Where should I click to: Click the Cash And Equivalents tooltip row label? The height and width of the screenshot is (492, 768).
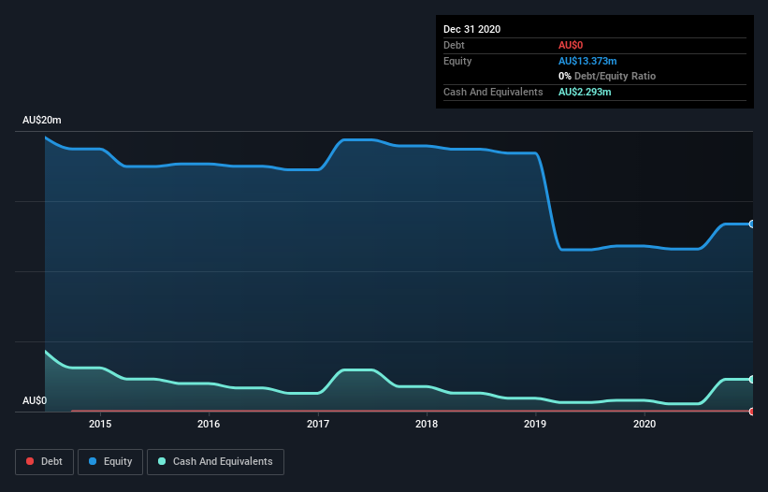tap(493, 92)
